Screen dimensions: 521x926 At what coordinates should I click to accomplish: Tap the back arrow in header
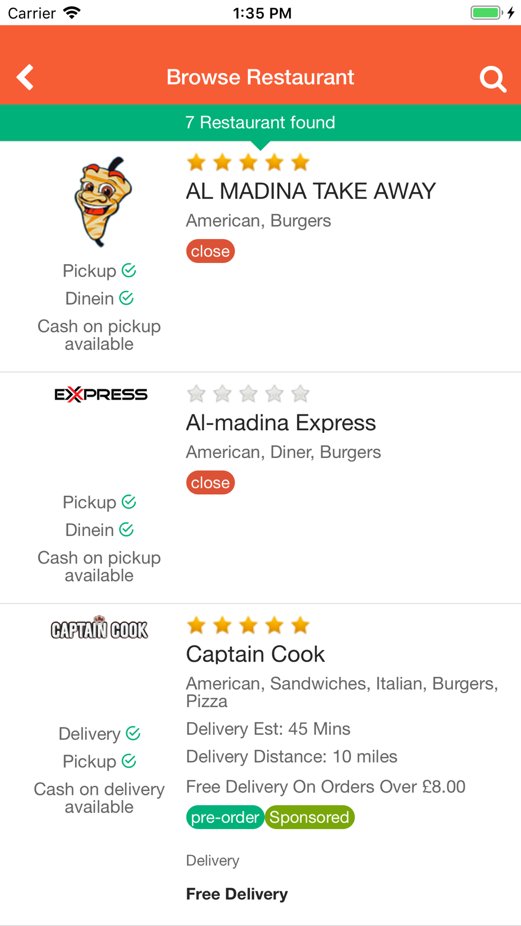click(x=25, y=78)
